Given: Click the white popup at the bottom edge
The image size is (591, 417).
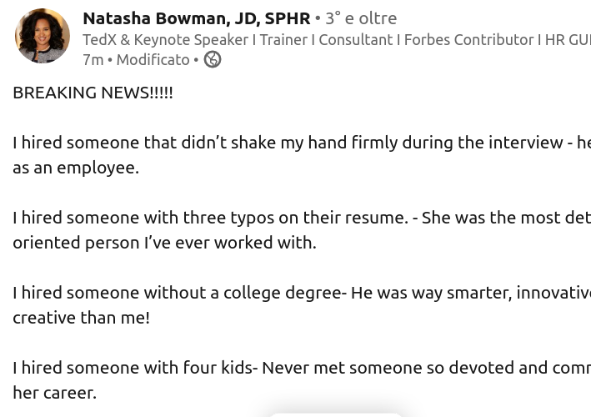Looking at the screenshot, I should point(335,414).
